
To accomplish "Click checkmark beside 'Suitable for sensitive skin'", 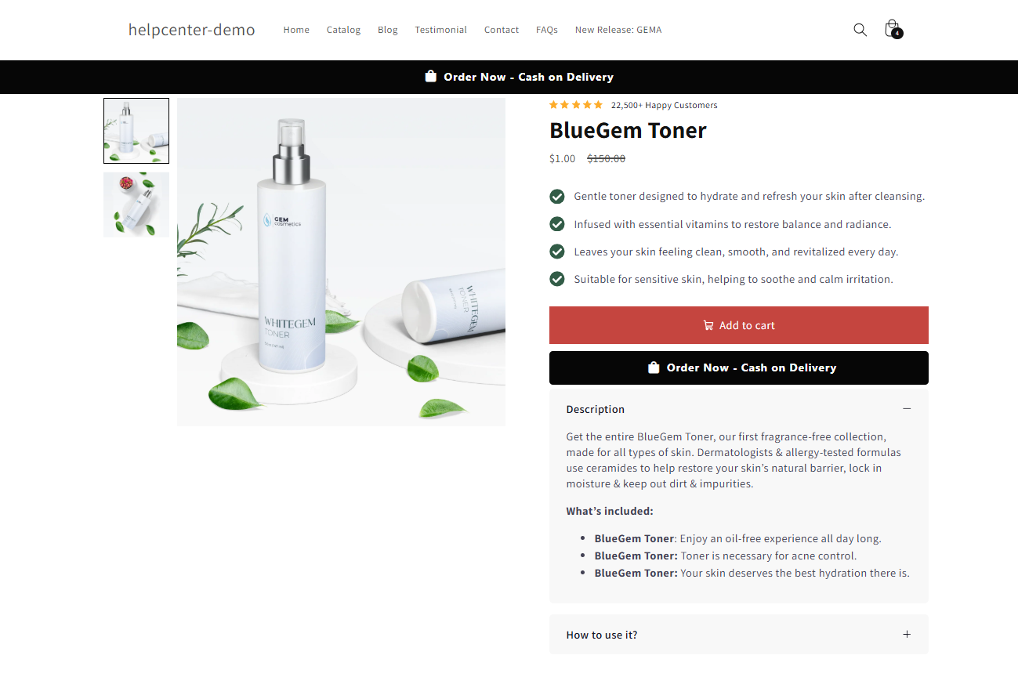I will point(557,278).
